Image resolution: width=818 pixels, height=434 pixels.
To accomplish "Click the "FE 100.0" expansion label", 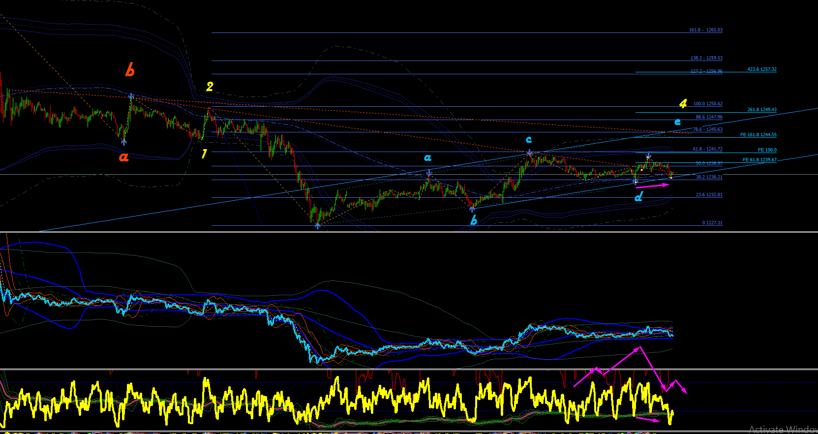I will point(767,150).
